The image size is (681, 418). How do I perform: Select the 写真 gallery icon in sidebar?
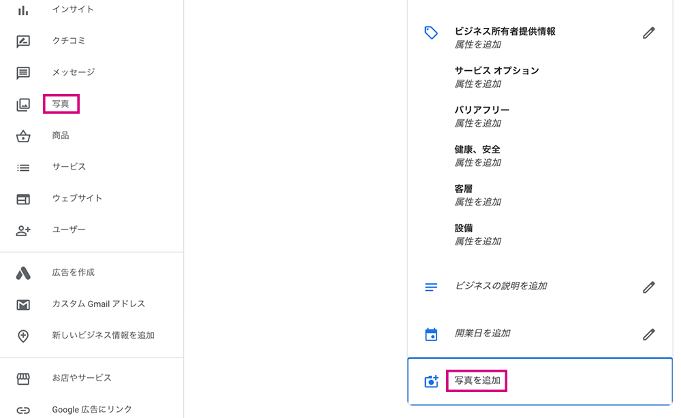[x=23, y=105]
